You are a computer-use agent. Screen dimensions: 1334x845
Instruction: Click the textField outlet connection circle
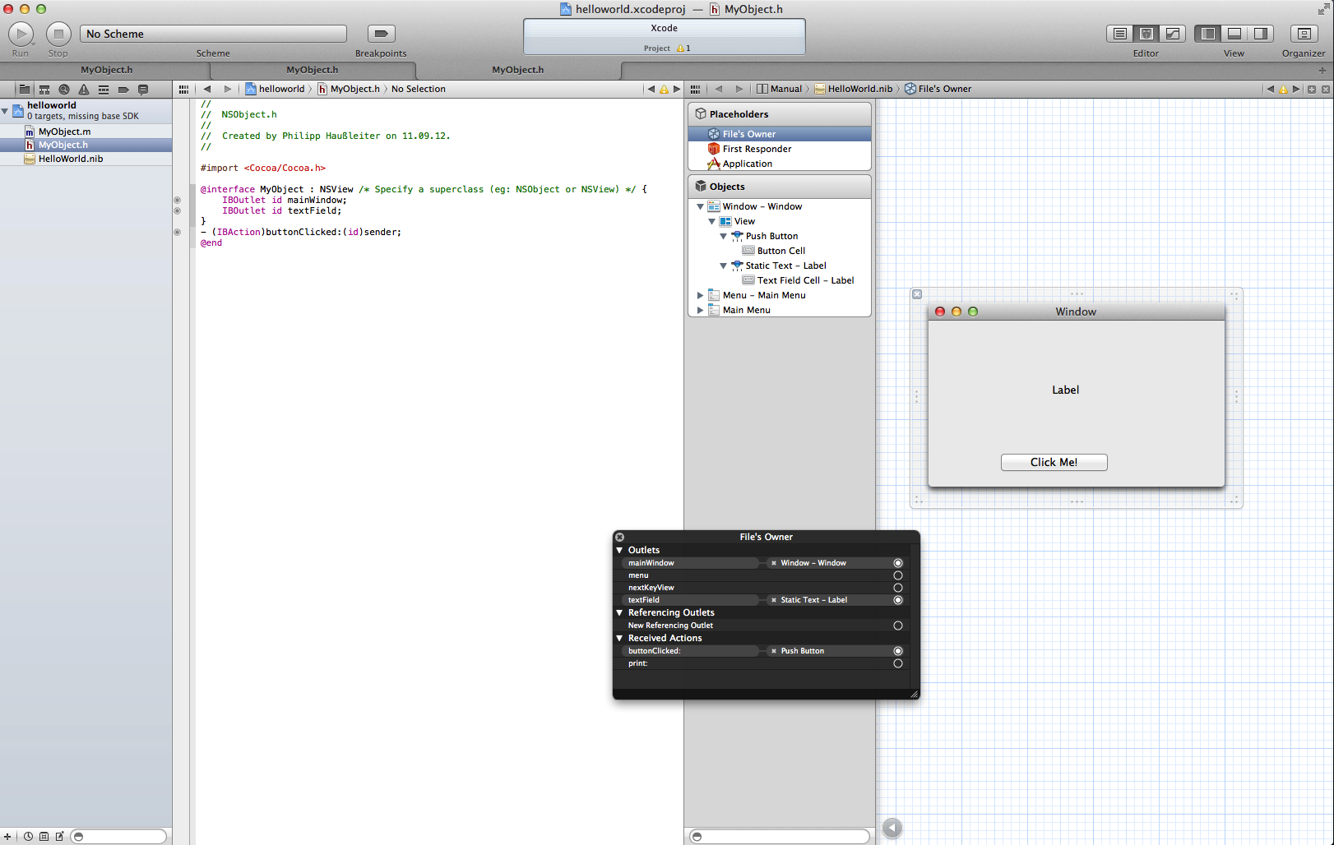tap(898, 600)
